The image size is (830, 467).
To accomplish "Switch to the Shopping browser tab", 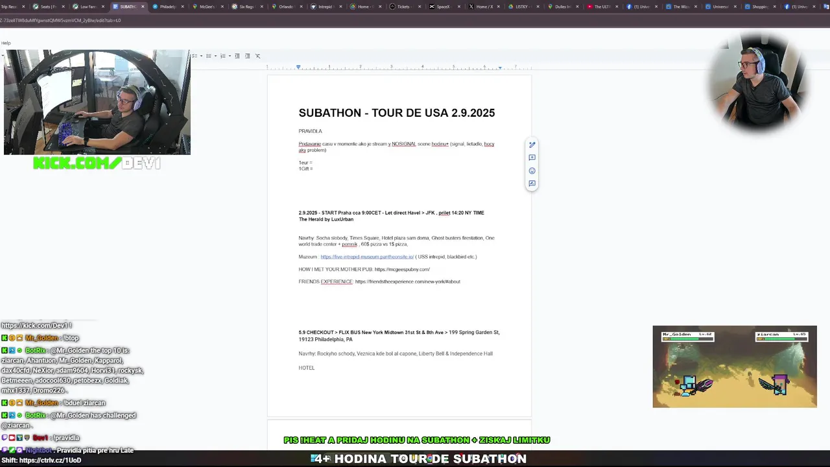I will 760,6.
